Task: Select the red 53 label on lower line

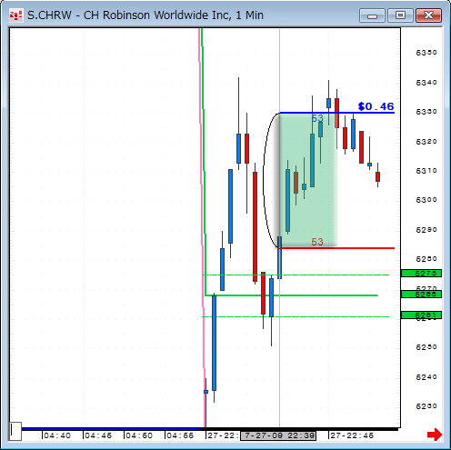Action: (317, 242)
